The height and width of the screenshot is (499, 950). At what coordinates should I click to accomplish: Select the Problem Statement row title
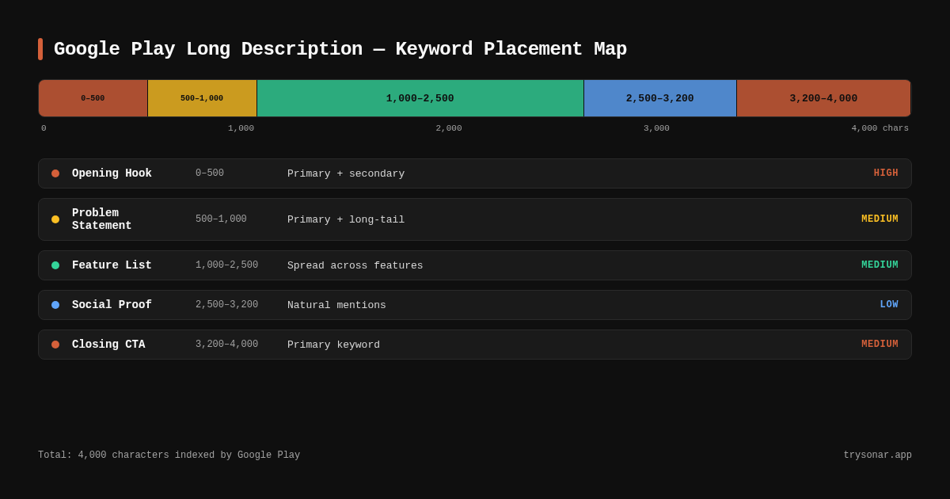tap(102, 219)
